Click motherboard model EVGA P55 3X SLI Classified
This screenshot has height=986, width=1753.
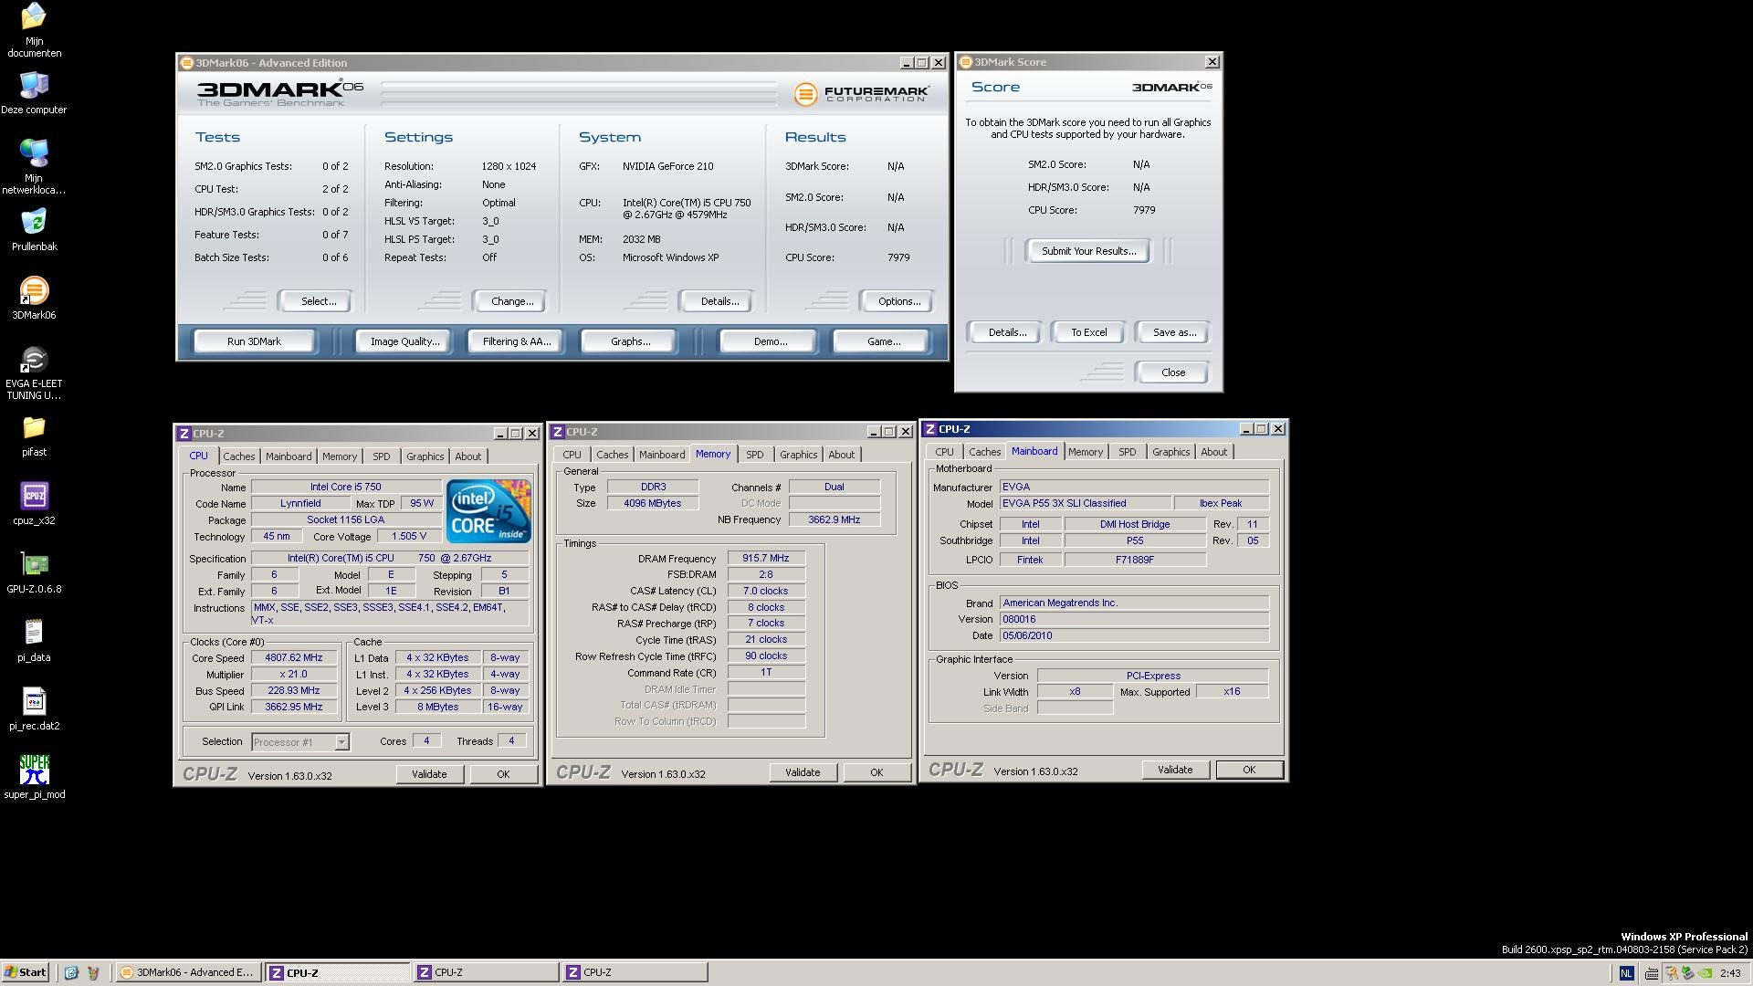pos(1085,503)
